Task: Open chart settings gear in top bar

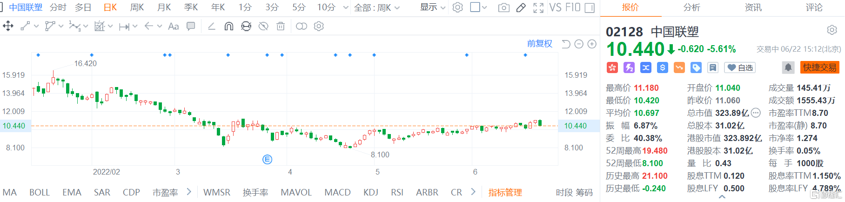Action: coord(458,7)
